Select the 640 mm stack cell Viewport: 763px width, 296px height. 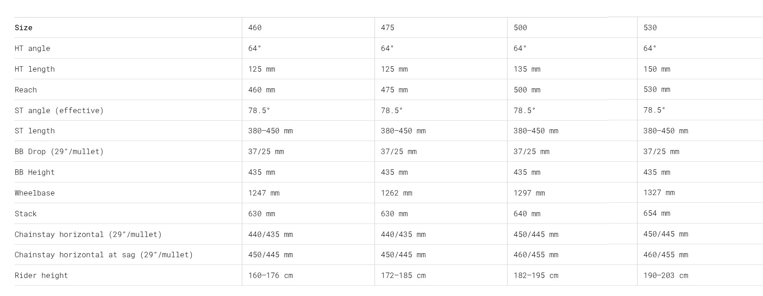coord(527,214)
